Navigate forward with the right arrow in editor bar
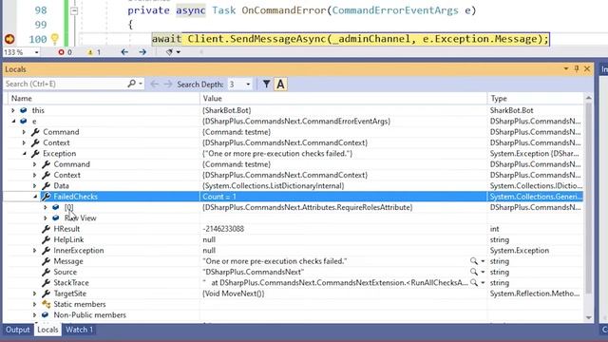This screenshot has width=608, height=342. 142,51
